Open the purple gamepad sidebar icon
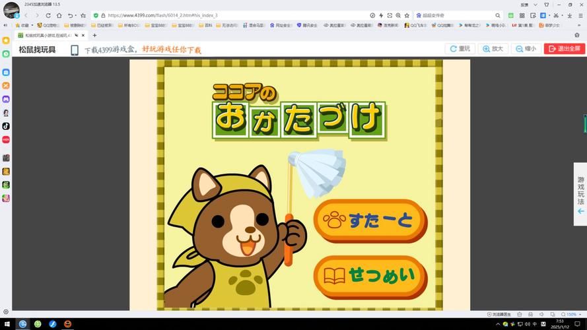The height and width of the screenshot is (330, 587). point(6,99)
